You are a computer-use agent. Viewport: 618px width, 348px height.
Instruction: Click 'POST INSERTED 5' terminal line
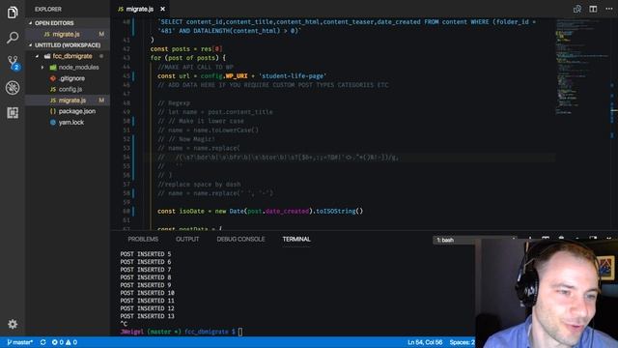click(146, 254)
